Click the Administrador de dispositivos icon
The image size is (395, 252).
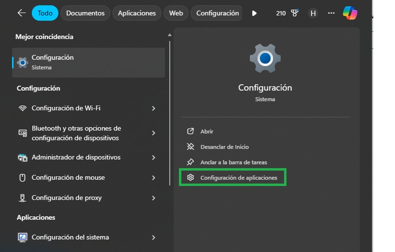click(23, 158)
